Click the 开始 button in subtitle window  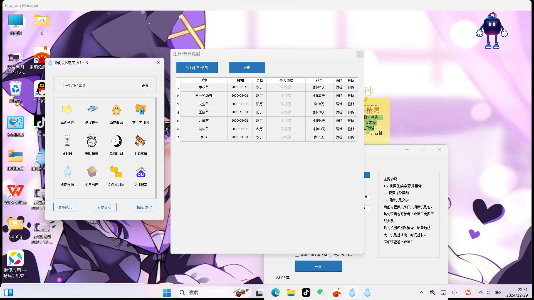point(318,266)
